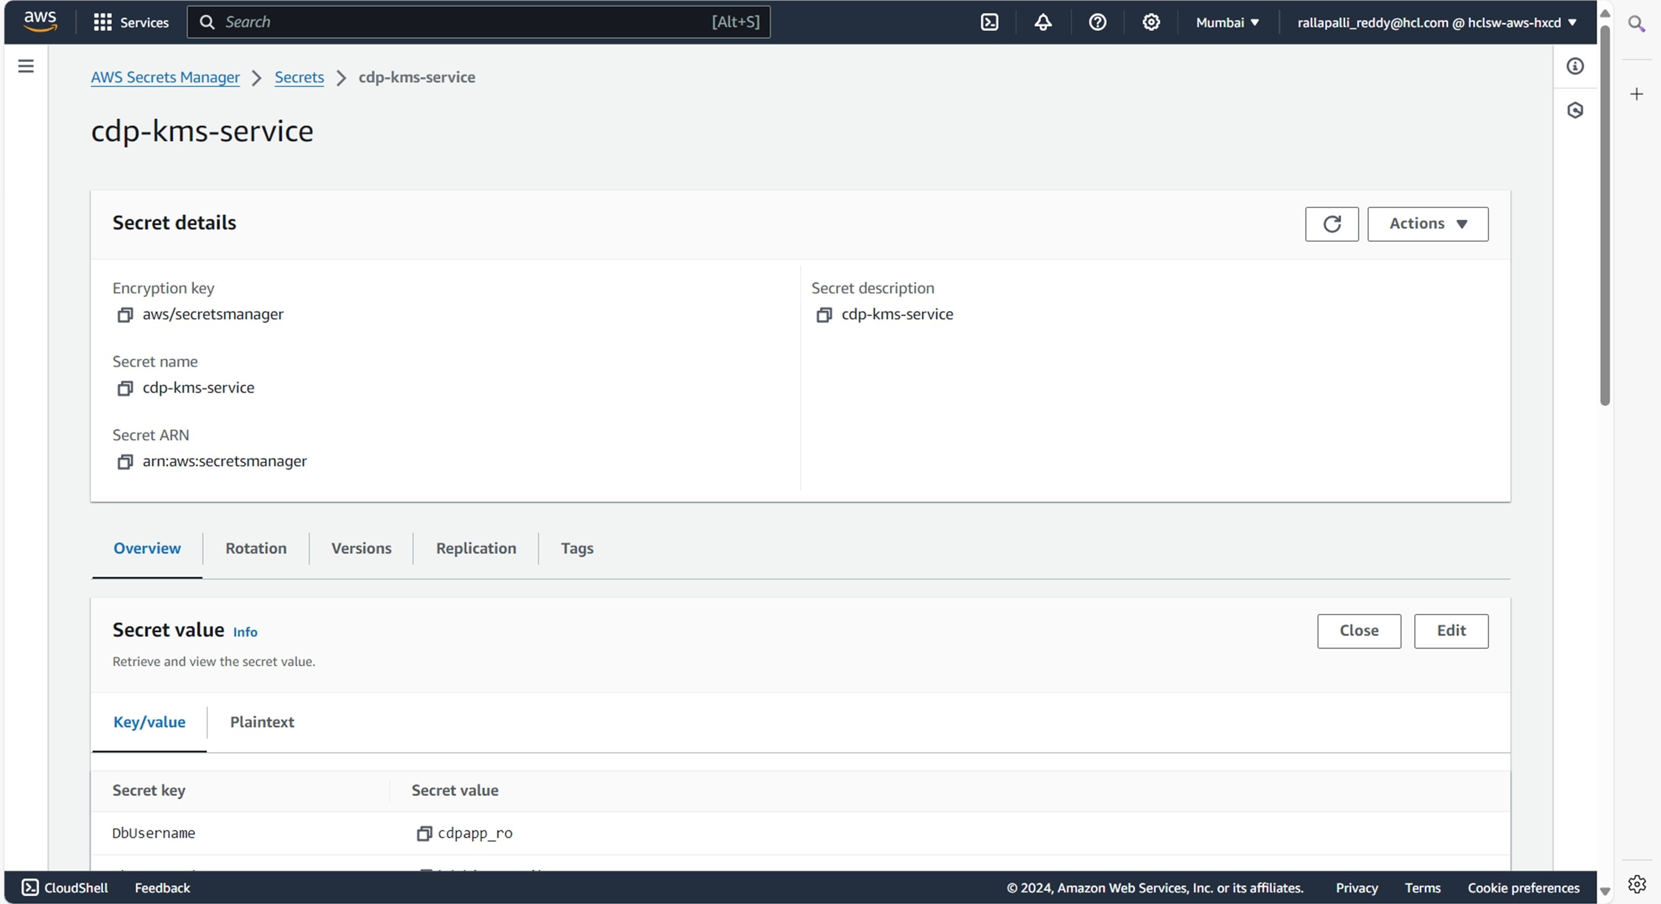
Task: Switch to the Plaintext tab
Action: point(262,723)
